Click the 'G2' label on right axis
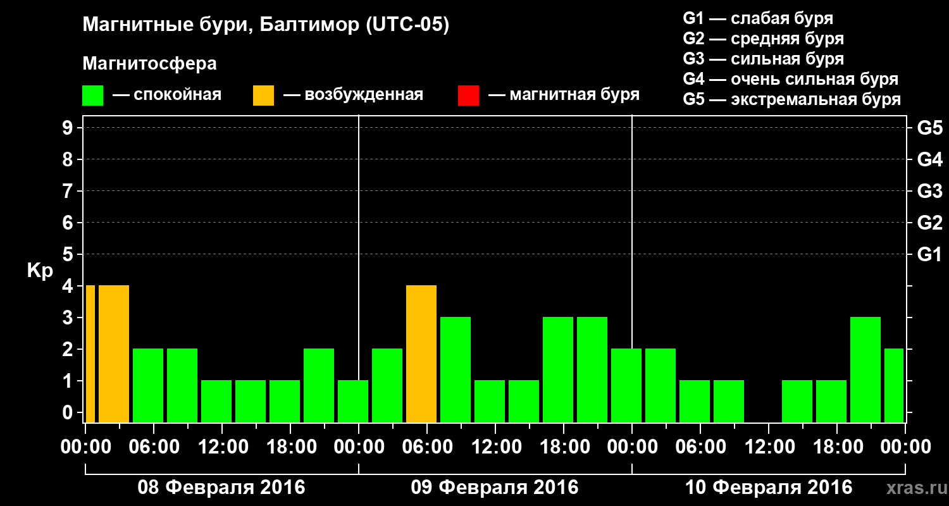 pos(929,223)
